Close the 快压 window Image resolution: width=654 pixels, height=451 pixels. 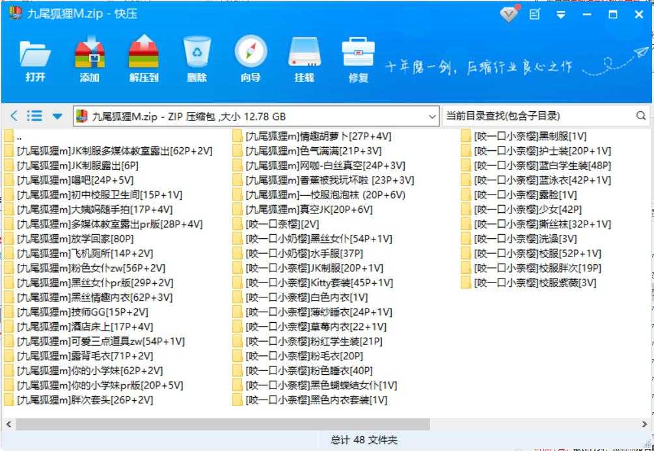point(638,14)
